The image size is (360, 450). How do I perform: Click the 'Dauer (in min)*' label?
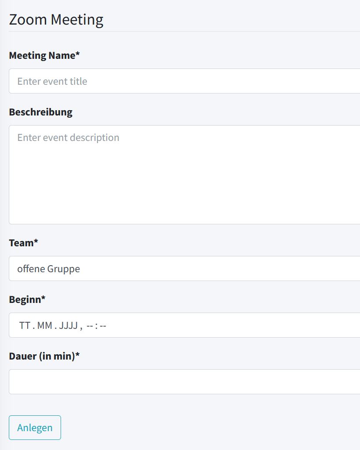44,356
